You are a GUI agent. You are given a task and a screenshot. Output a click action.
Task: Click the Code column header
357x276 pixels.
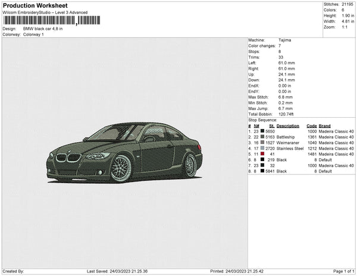pos(311,126)
